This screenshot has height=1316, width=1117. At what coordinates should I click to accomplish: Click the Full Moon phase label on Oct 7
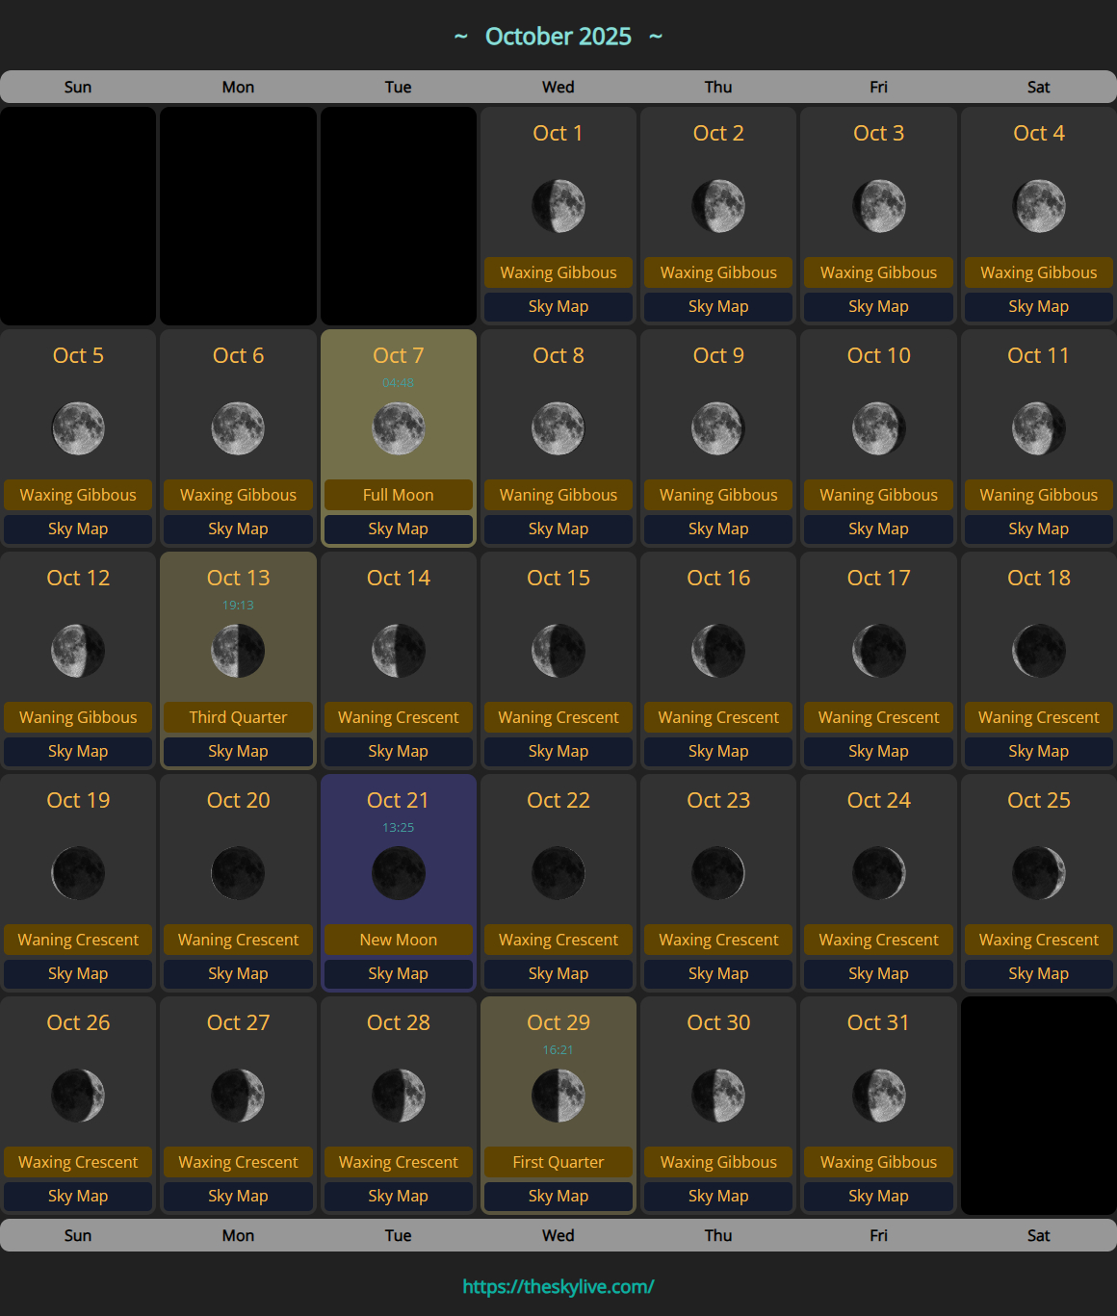pos(398,495)
